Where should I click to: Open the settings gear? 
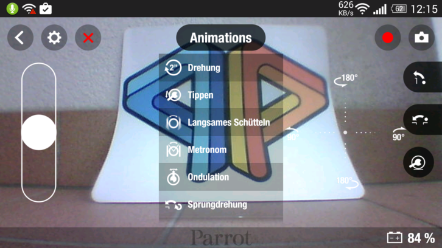[54, 38]
